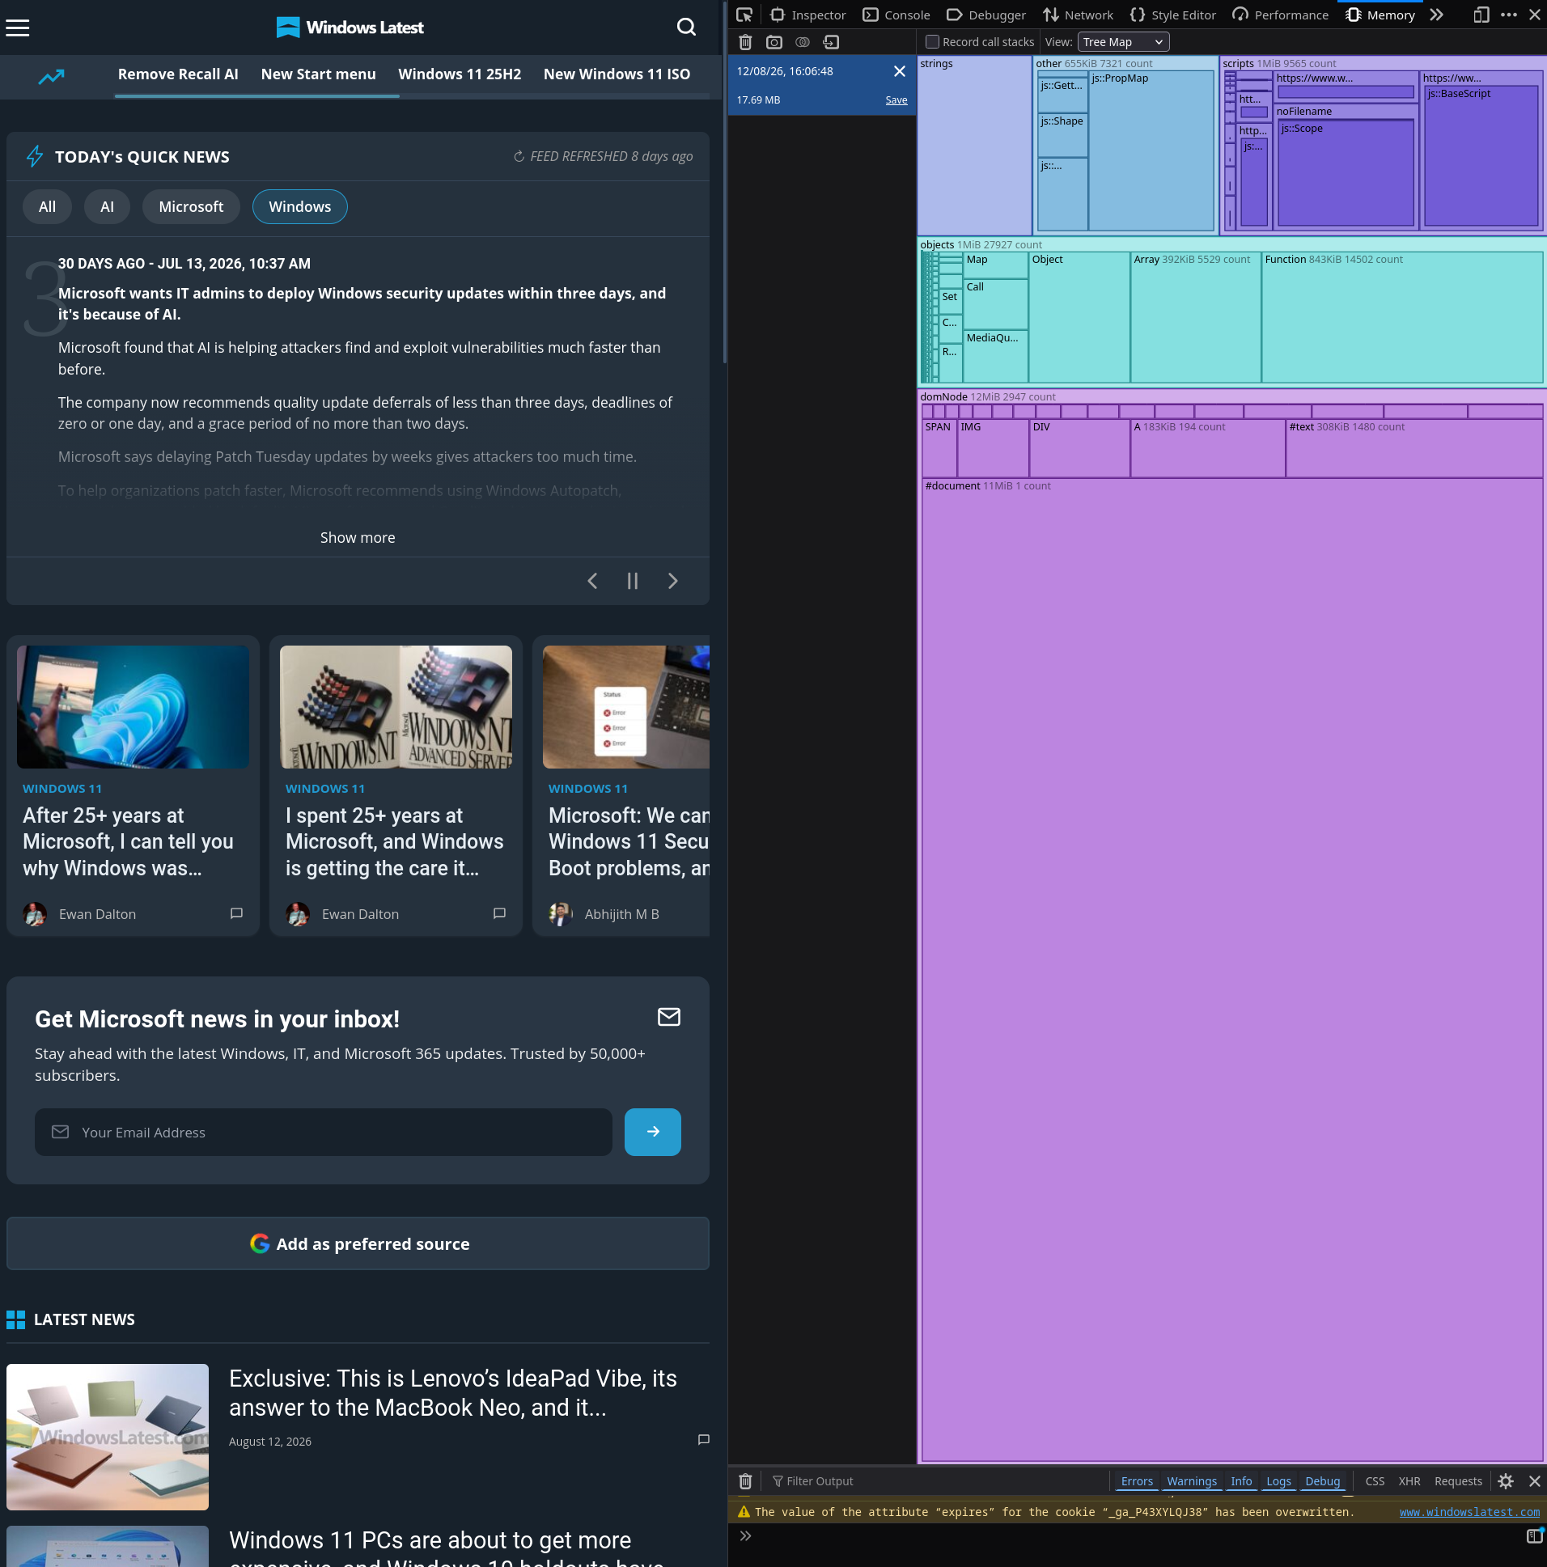This screenshot has width=1547, height=1567.
Task: Open comments on 'I spent 25+ years' article
Action: tap(499, 913)
